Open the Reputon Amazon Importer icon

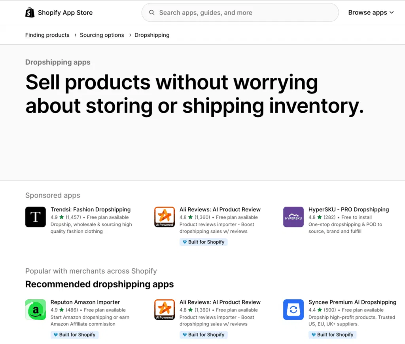point(36,310)
